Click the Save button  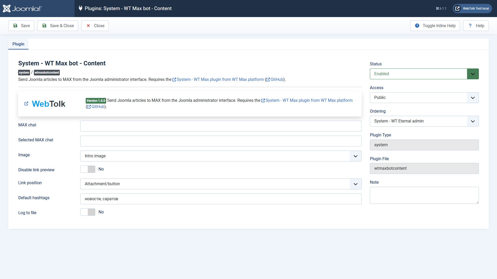click(x=21, y=26)
